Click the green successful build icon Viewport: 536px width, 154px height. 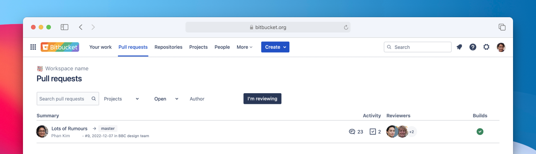click(x=480, y=131)
